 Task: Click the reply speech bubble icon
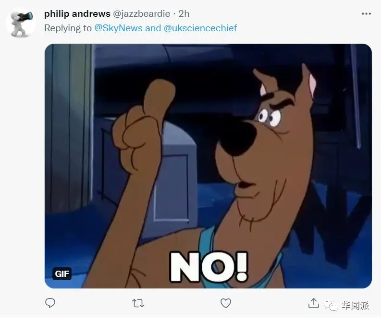point(50,303)
